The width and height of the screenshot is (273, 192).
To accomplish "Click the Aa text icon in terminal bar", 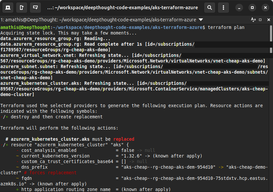I will click(253, 19).
